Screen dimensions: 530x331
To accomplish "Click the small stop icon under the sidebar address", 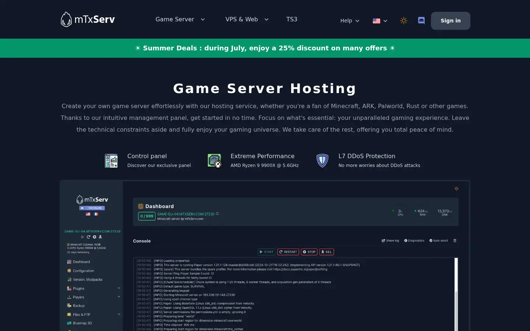I will (94, 237).
